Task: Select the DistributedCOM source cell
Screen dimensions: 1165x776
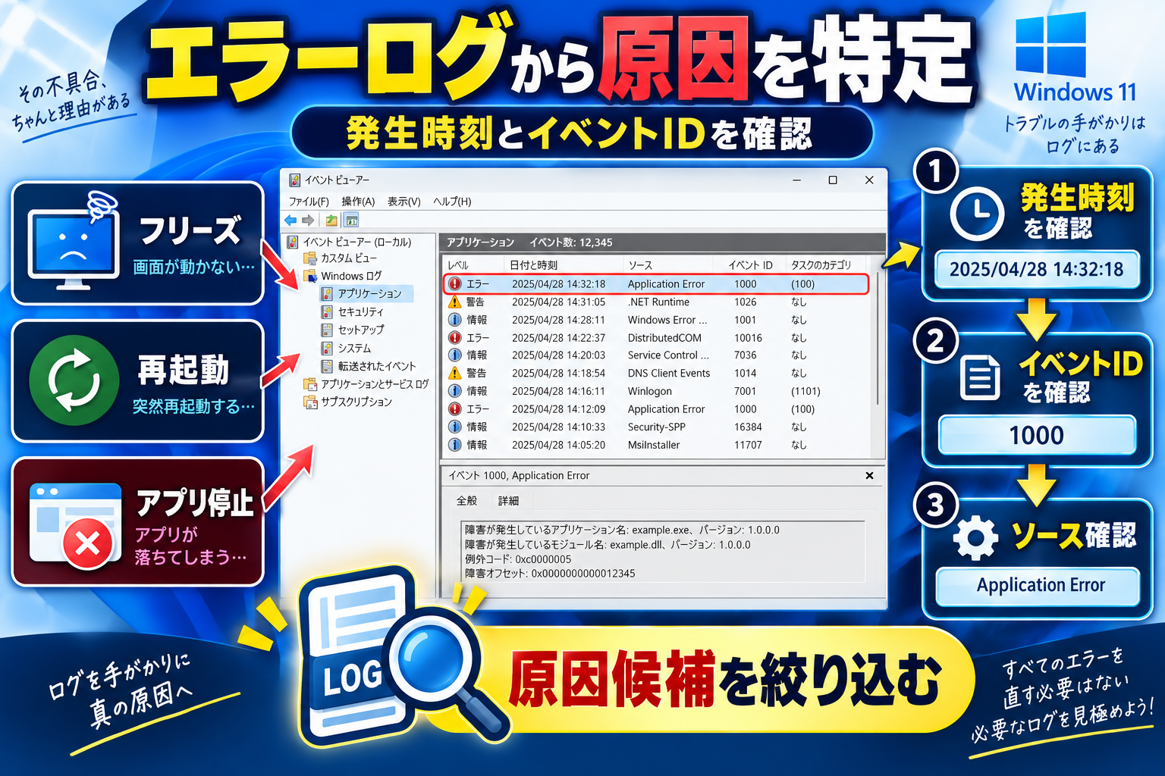Action: pos(664,338)
